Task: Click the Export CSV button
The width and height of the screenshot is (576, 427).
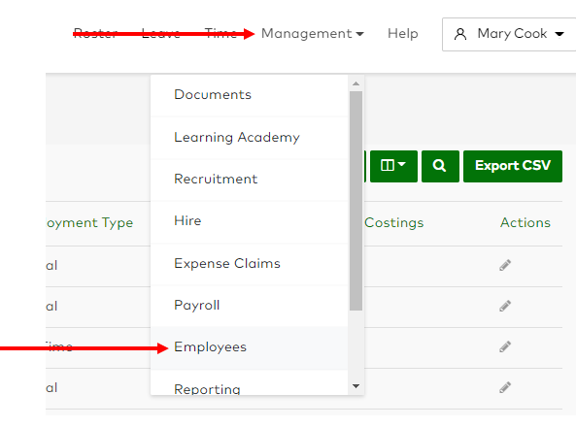Action: click(513, 166)
